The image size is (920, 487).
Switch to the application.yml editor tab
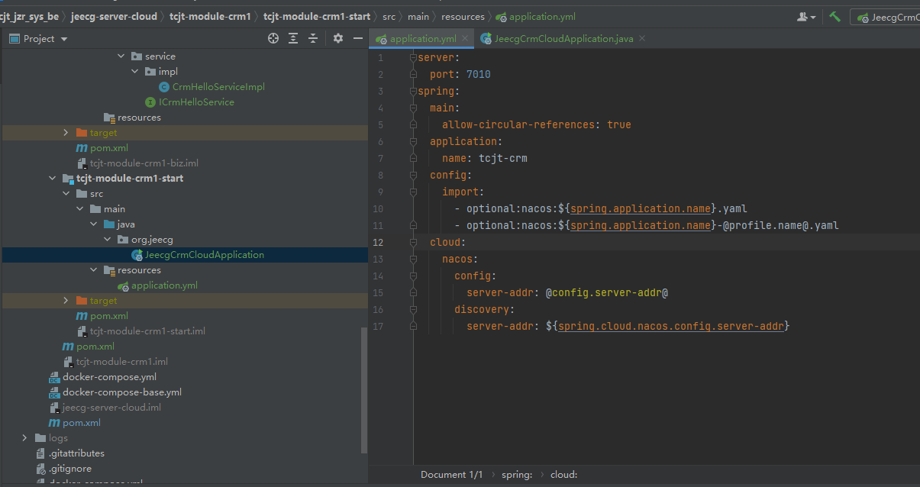(423, 38)
